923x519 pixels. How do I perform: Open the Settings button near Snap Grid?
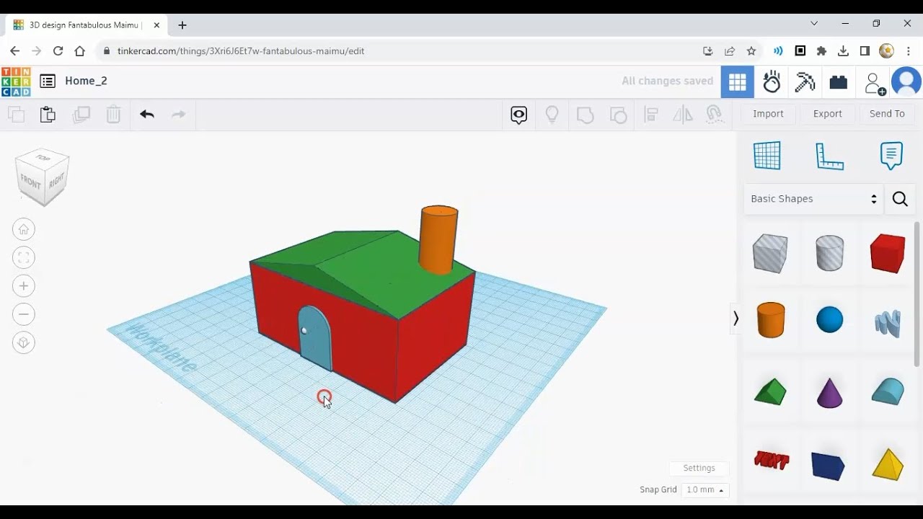tap(699, 469)
